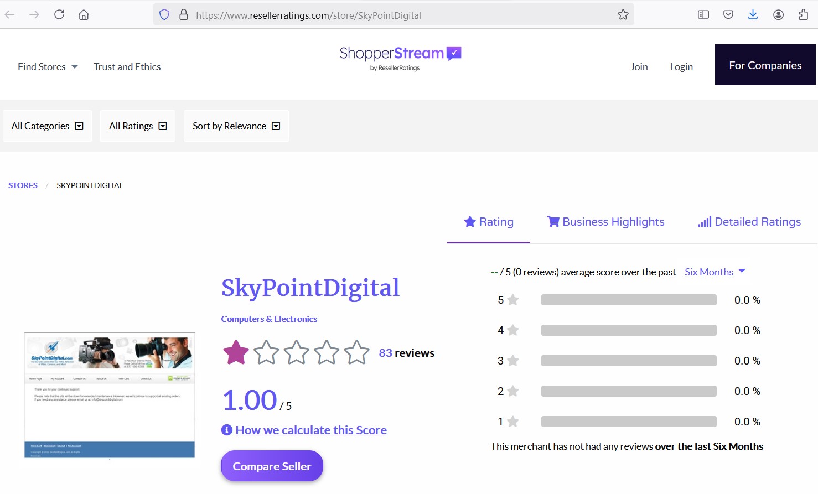Click the Login link
Screen dimensions: 818x494
pos(681,67)
